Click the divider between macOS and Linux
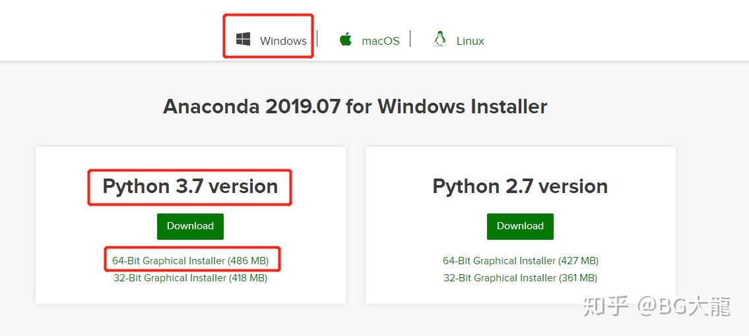The height and width of the screenshot is (336, 749). coord(410,39)
